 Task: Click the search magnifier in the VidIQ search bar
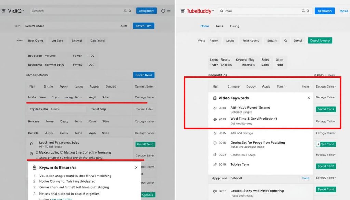tap(125, 11)
